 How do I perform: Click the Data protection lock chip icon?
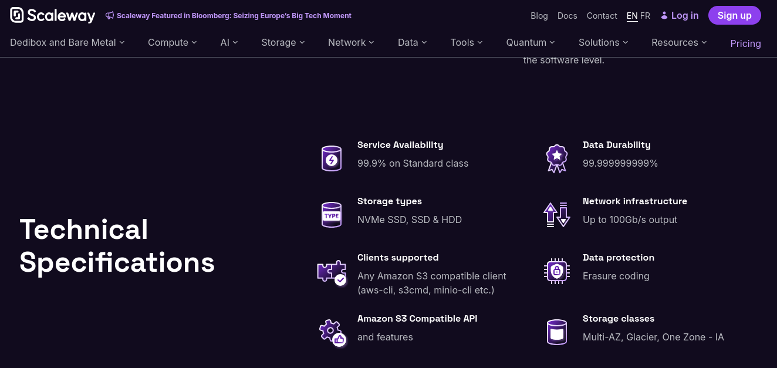[x=556, y=271]
